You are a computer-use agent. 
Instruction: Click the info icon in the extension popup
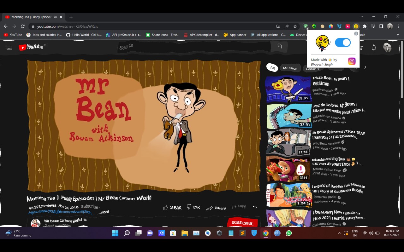[x=356, y=33]
